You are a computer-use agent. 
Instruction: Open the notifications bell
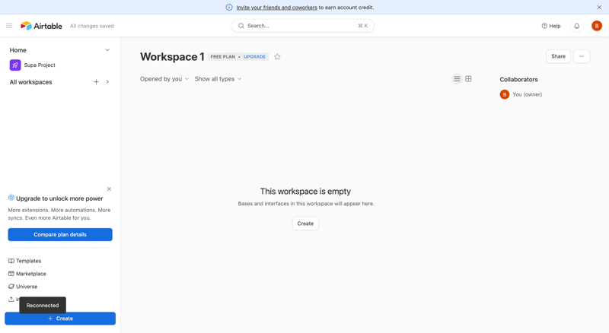point(577,26)
